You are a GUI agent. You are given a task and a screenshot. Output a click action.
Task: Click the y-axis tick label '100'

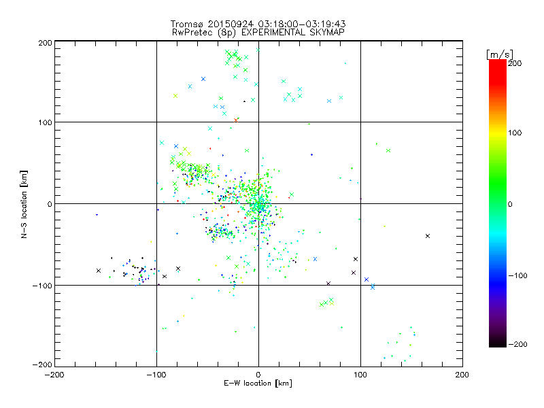(45, 122)
